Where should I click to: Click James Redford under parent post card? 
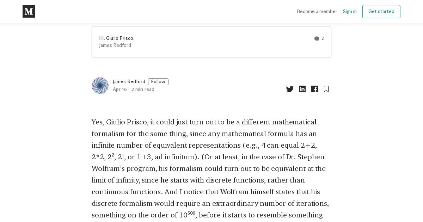click(115, 45)
